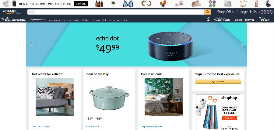The height and width of the screenshot is (130, 274).
Task: Open the All search category dropdown
Action: (x=31, y=12)
